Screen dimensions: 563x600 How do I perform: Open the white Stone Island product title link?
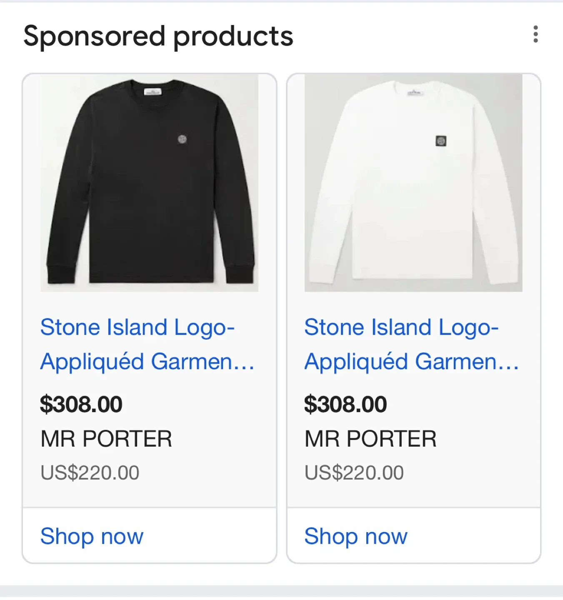point(401,327)
